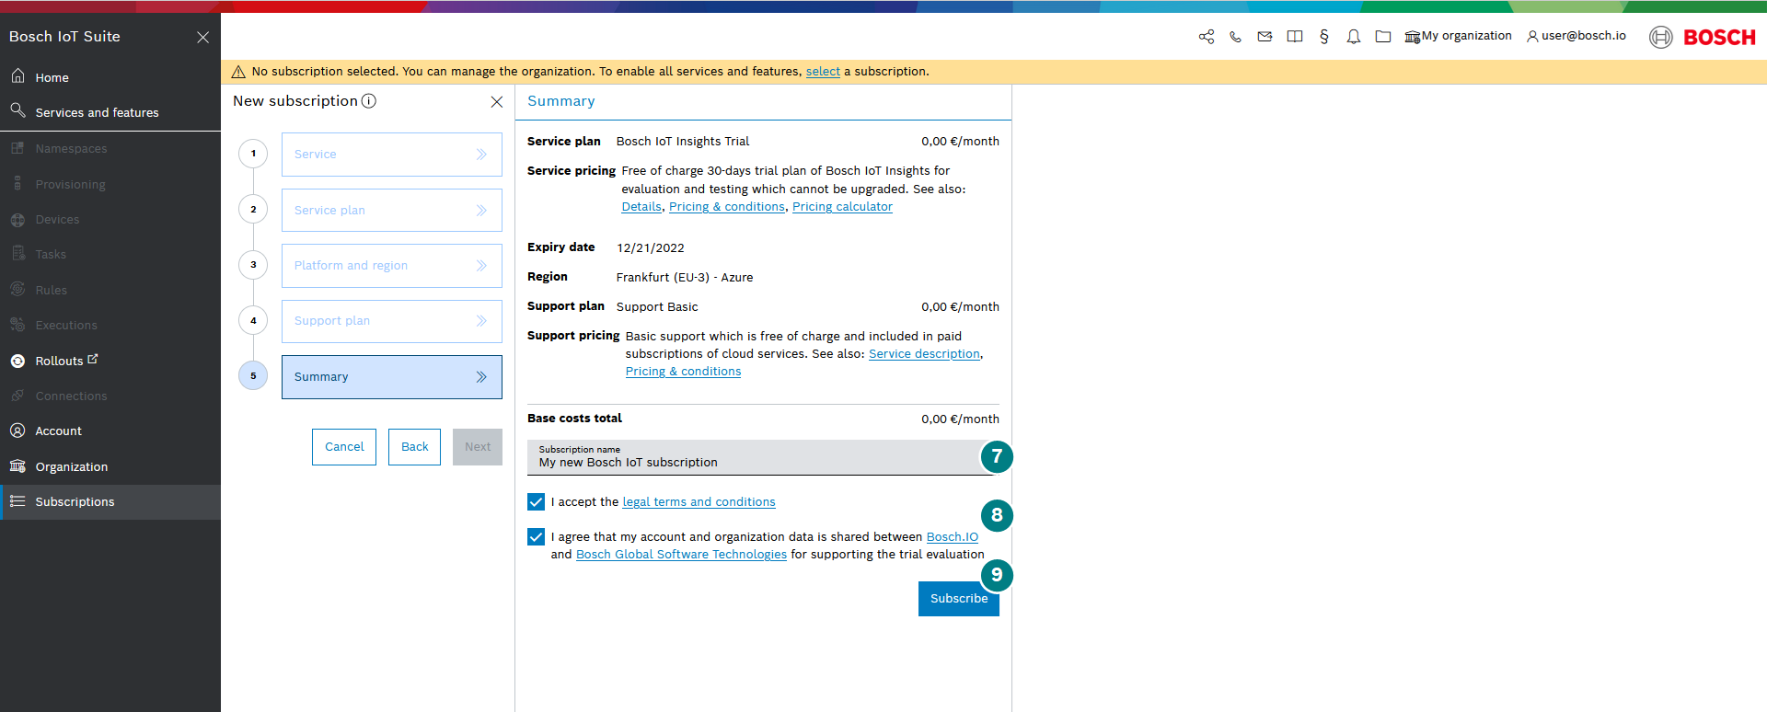Image resolution: width=1767 pixels, height=712 pixels.
Task: Click Frankfurt (EU-3) - Azure region text
Action: pos(685,278)
